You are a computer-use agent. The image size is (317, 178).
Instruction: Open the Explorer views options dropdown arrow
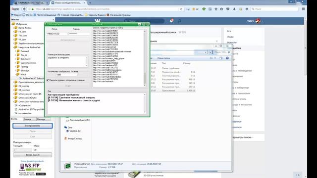(215, 58)
